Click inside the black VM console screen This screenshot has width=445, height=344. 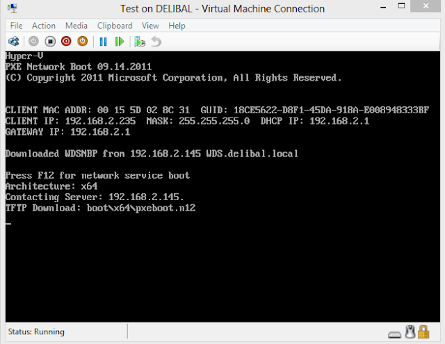coord(222,264)
